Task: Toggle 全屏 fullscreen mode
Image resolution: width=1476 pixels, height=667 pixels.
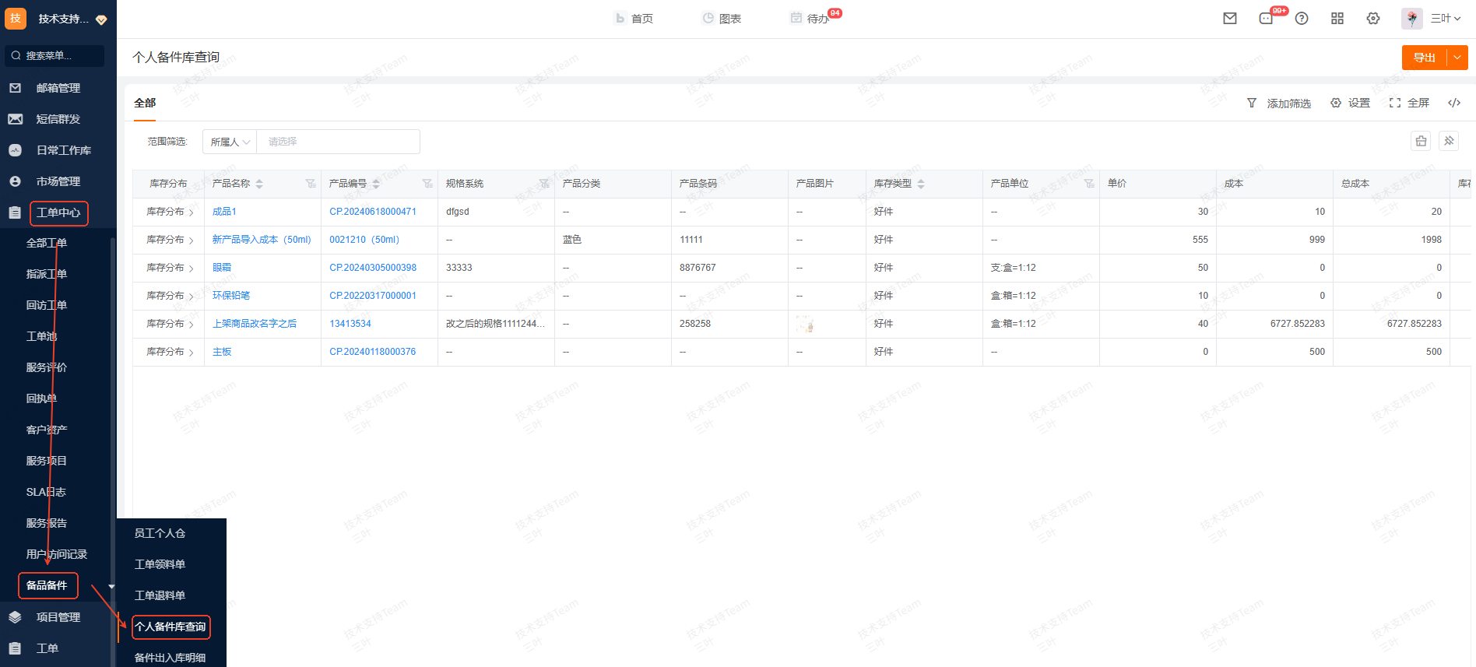Action: (x=1410, y=103)
